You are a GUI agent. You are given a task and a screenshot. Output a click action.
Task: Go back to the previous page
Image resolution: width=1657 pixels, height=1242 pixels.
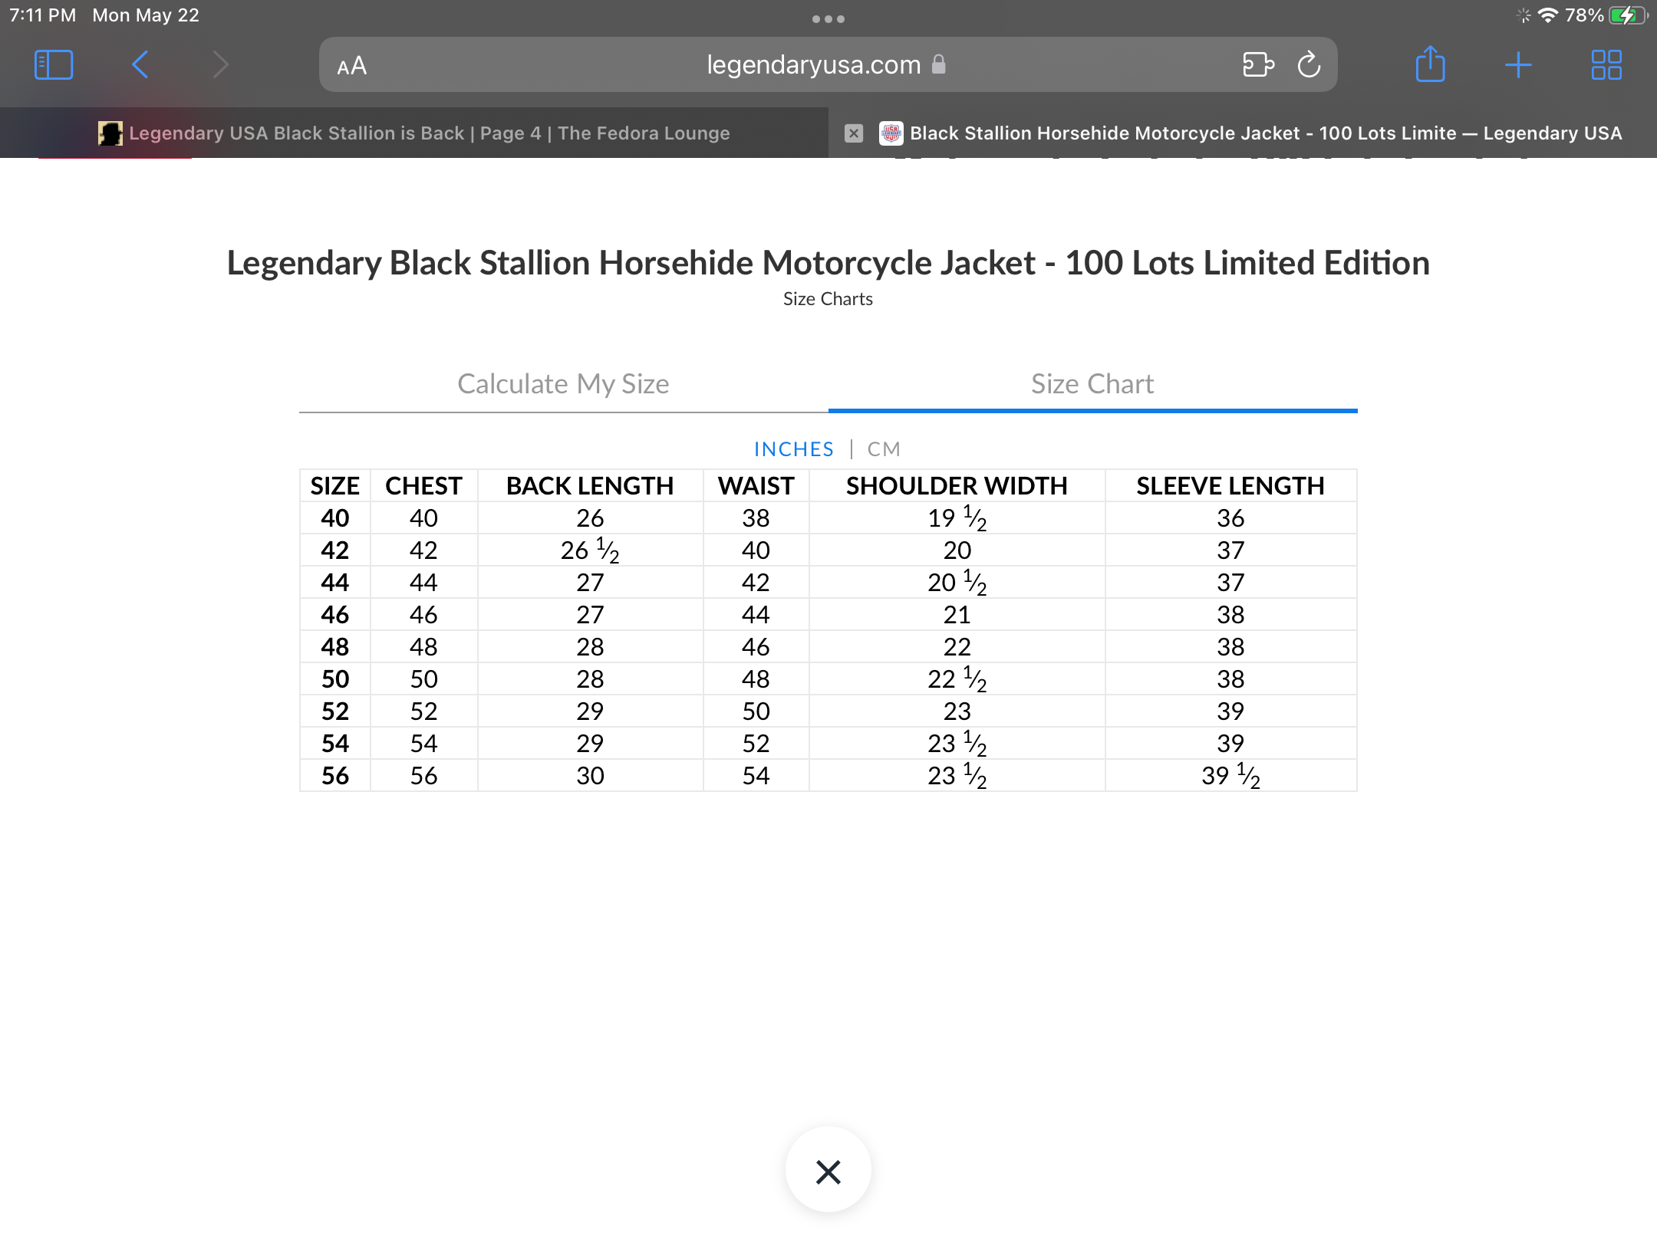tap(140, 65)
